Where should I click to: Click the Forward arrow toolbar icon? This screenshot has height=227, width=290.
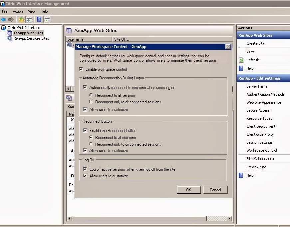[11, 19]
